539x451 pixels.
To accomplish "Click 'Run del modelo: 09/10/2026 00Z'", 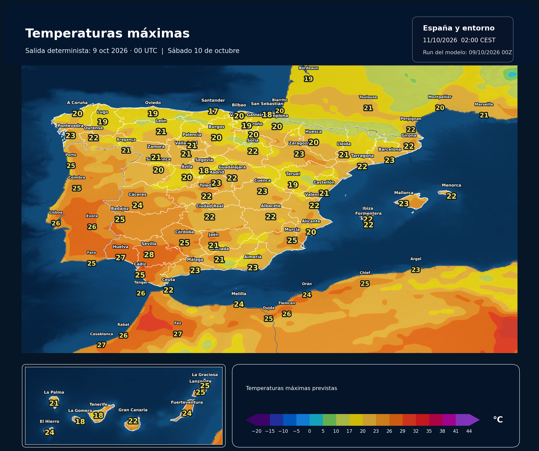I will pyautogui.click(x=467, y=52).
